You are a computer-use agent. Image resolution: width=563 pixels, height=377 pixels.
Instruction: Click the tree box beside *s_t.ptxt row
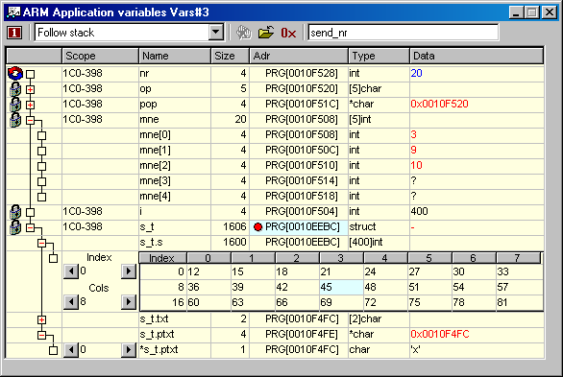[x=53, y=350]
